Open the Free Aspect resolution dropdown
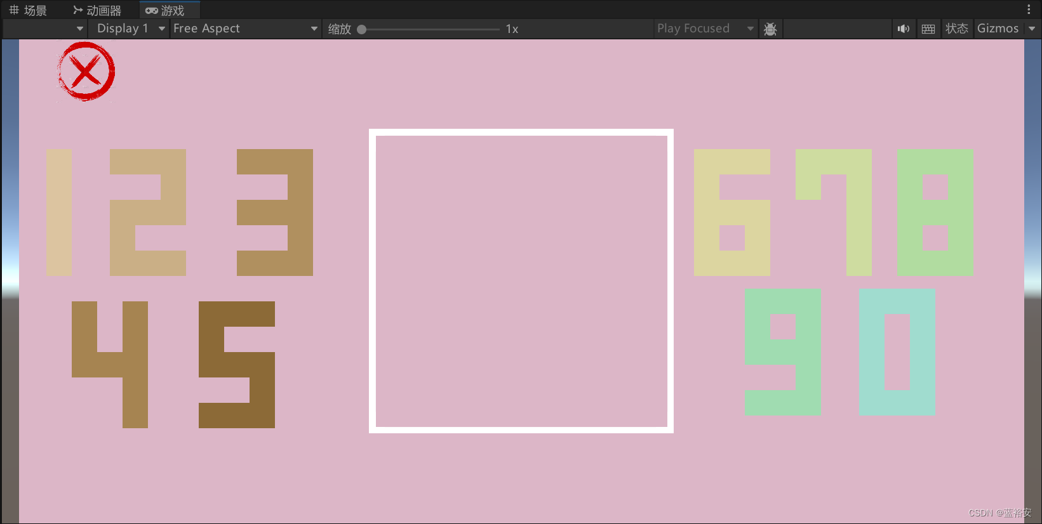The width and height of the screenshot is (1042, 524). pyautogui.click(x=245, y=29)
